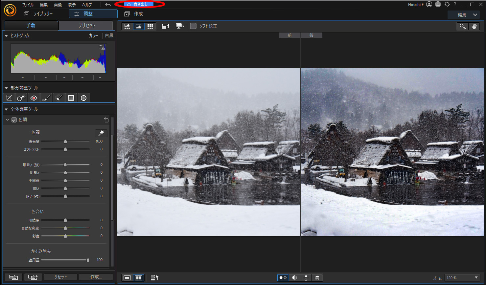486x285 pixels.
Task: Switch to the 調整 module
Action: [93, 14]
